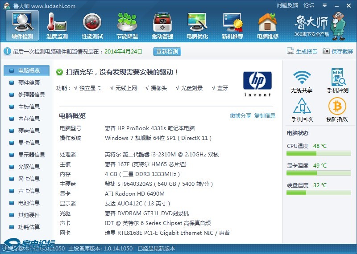Click the 复制信息 copy info link
The image size is (357, 254).
coord(265,116)
